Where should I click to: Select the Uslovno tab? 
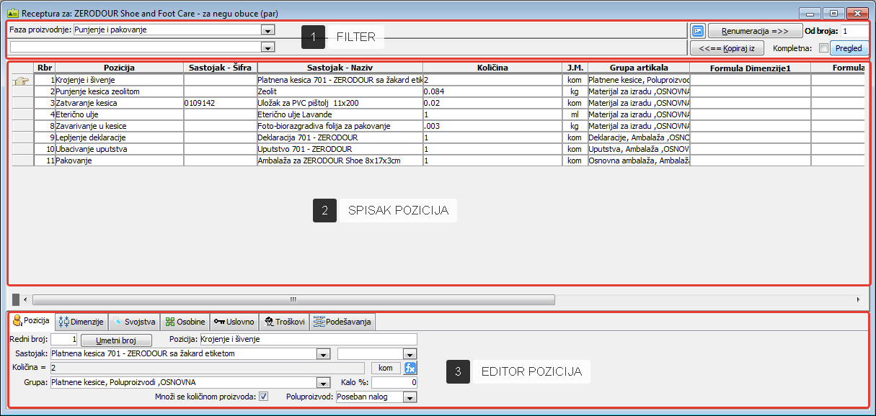(234, 322)
